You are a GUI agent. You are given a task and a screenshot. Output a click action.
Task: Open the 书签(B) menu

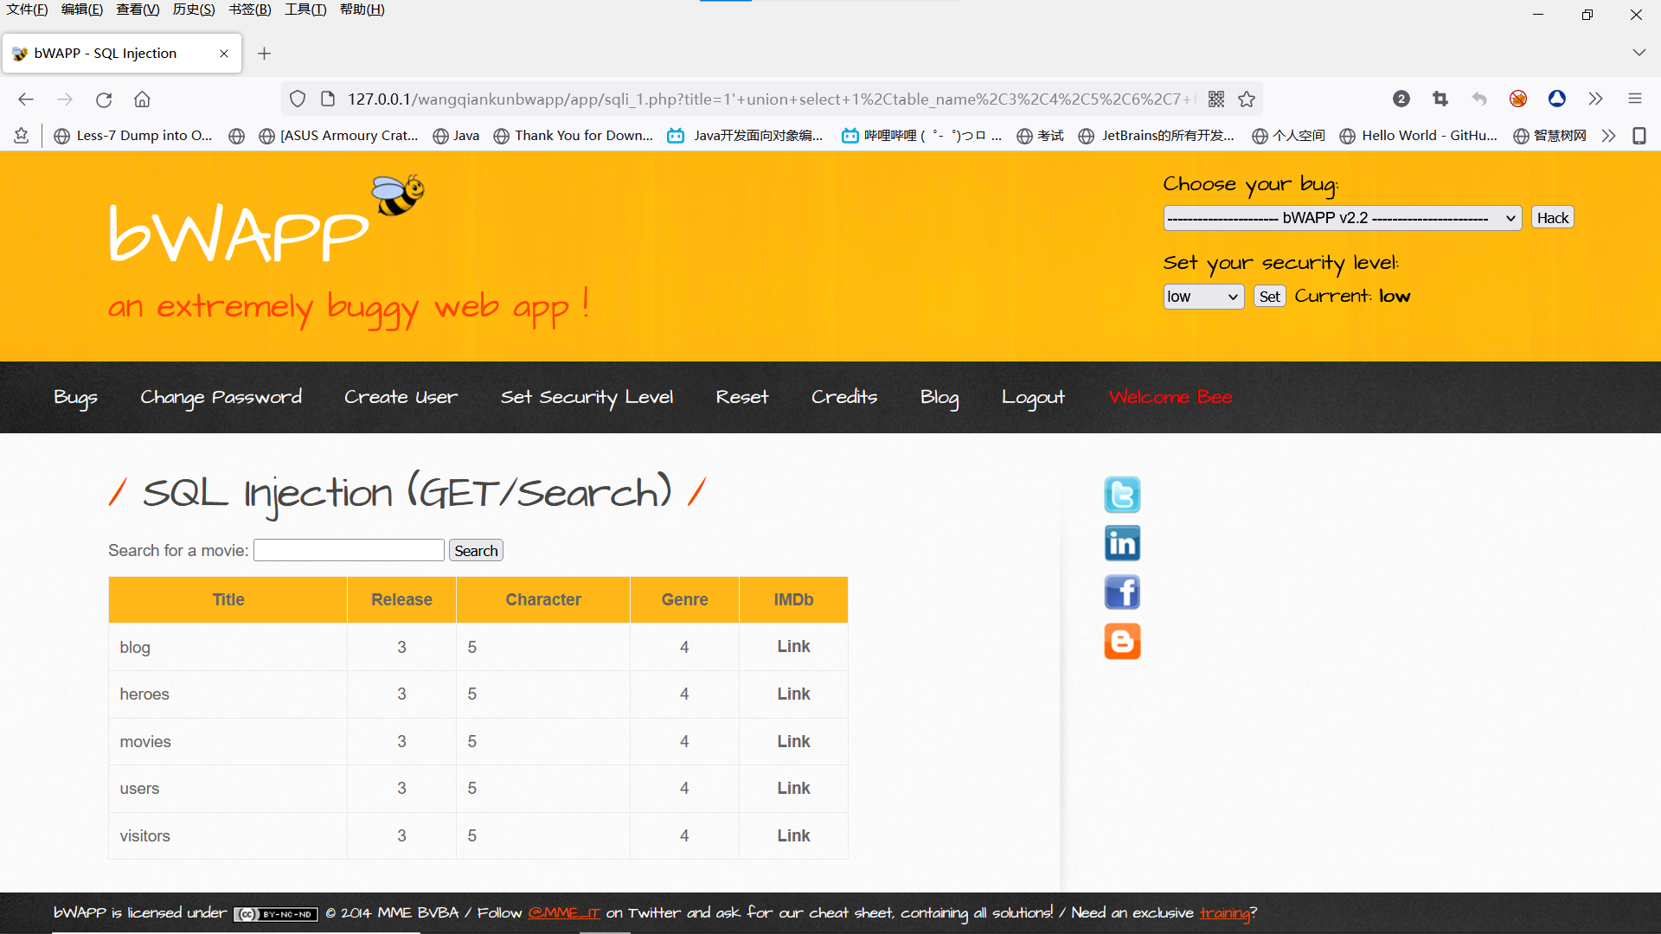pyautogui.click(x=249, y=10)
